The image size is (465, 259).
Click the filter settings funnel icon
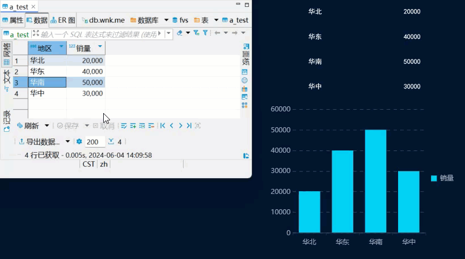[196, 33]
